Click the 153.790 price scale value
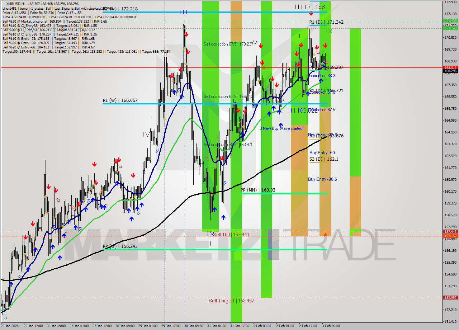 tap(450, 286)
